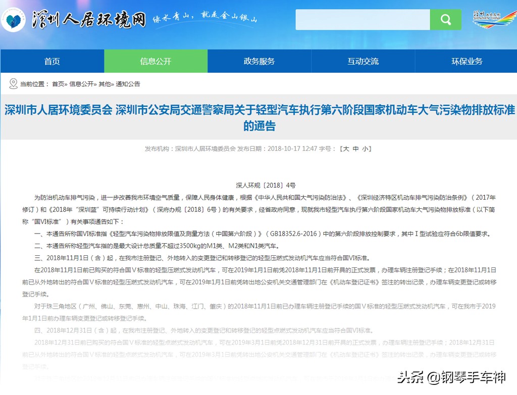Switch to the highlighted 信息公开 tab
The width and height of the screenshot is (517, 395).
click(156, 61)
